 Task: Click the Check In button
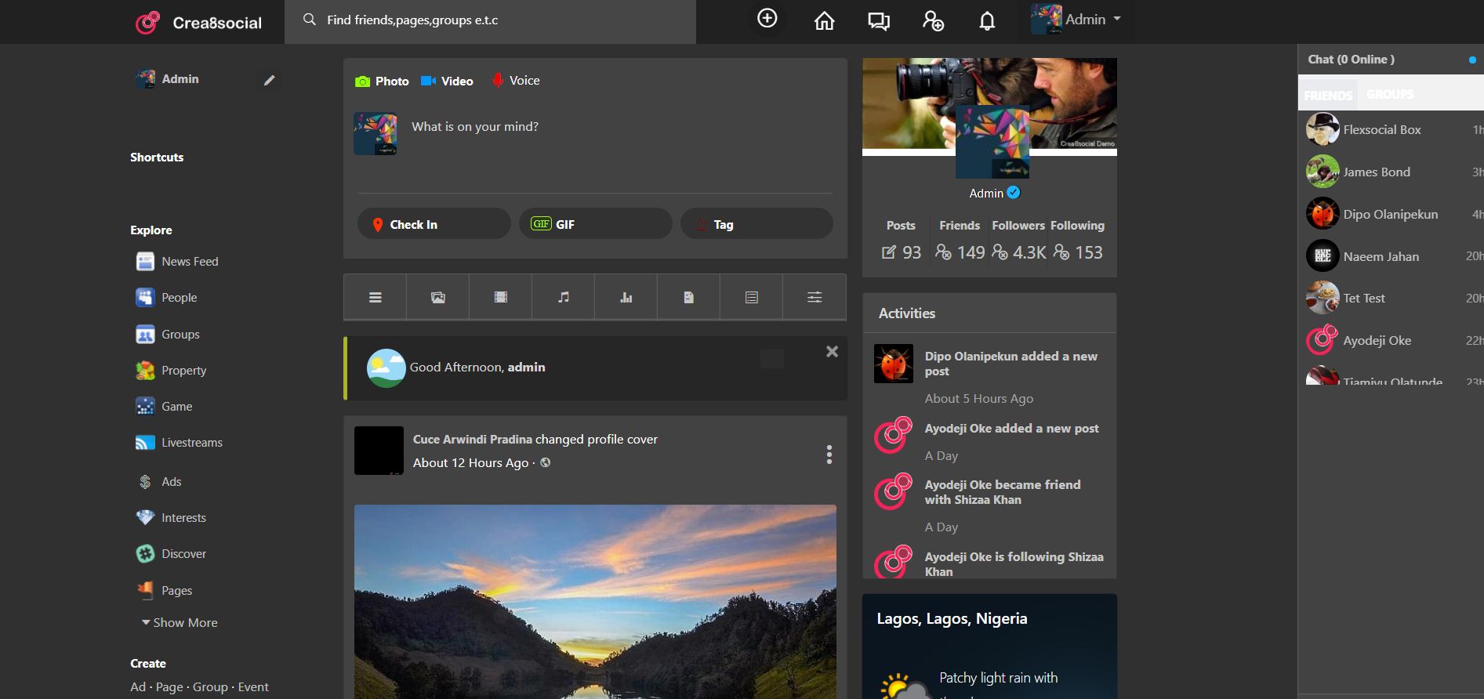(x=434, y=224)
